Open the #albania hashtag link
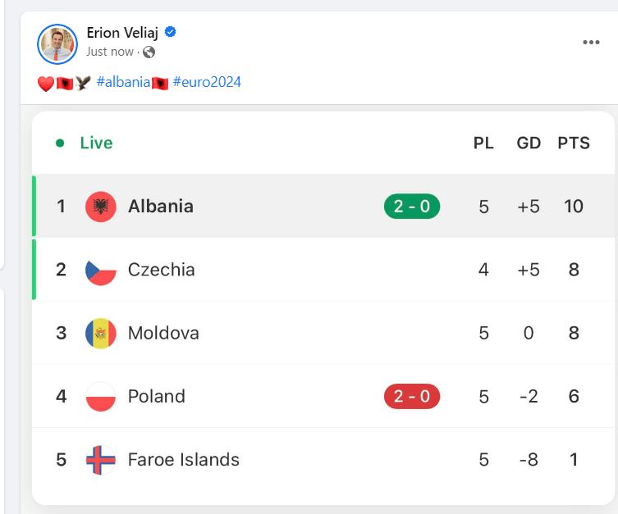Image resolution: width=618 pixels, height=514 pixels. [123, 82]
